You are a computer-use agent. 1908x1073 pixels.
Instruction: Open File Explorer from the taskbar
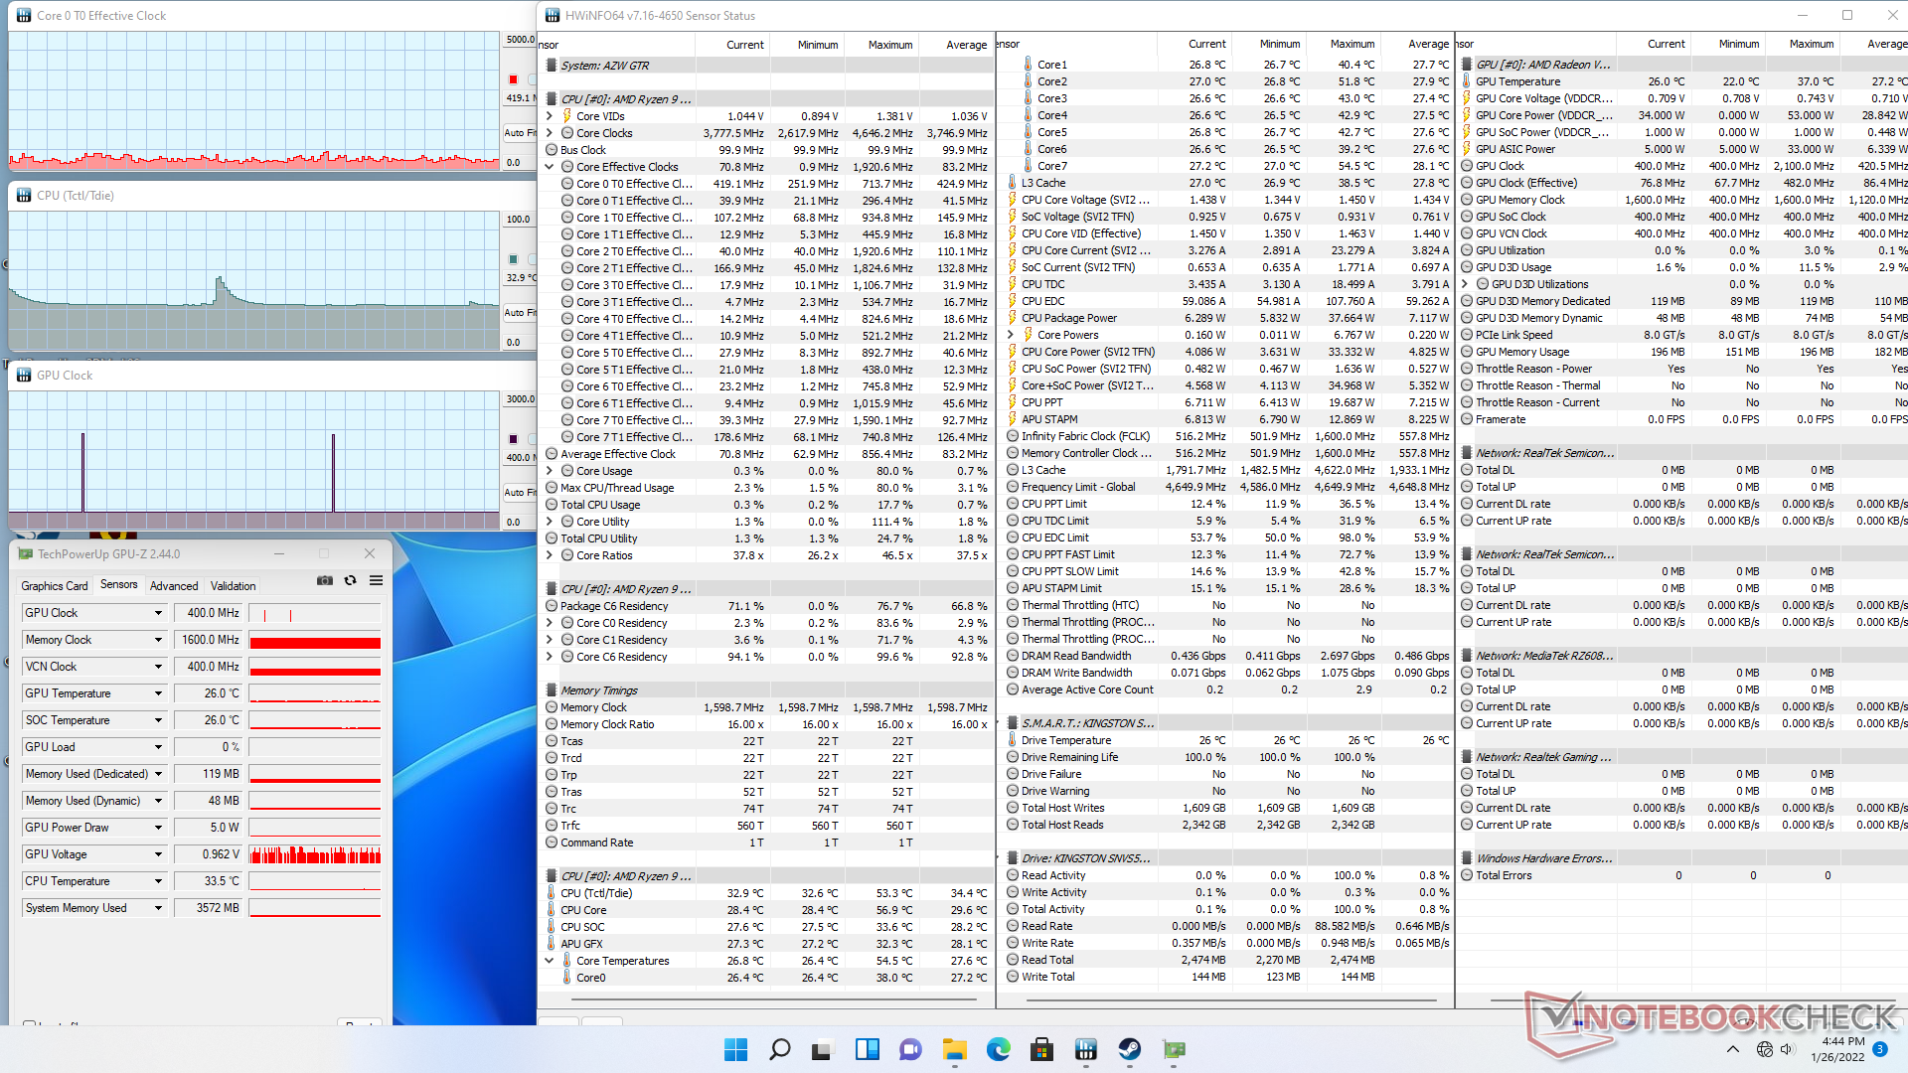point(955,1049)
